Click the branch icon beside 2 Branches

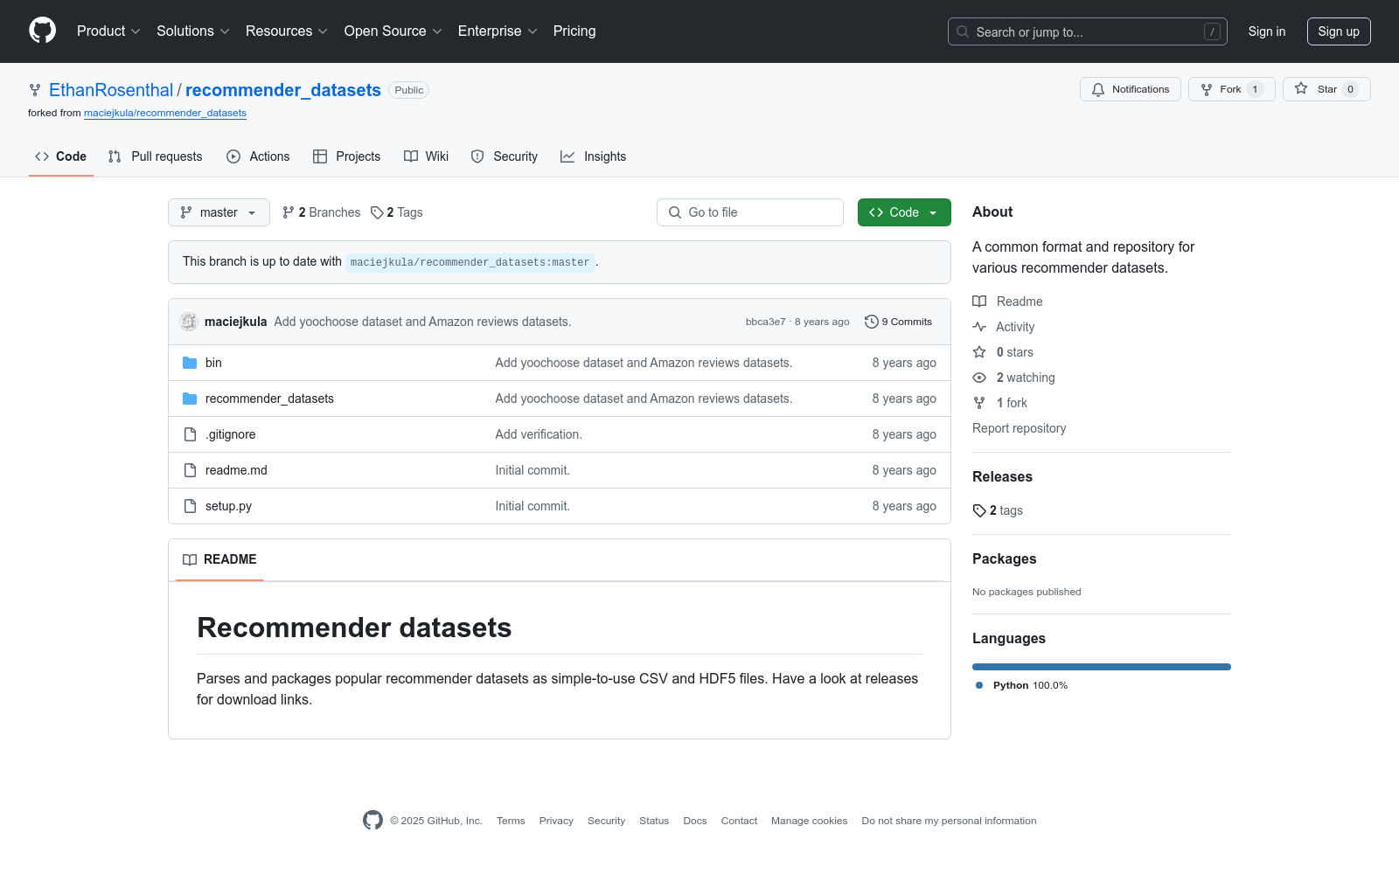coord(289,212)
